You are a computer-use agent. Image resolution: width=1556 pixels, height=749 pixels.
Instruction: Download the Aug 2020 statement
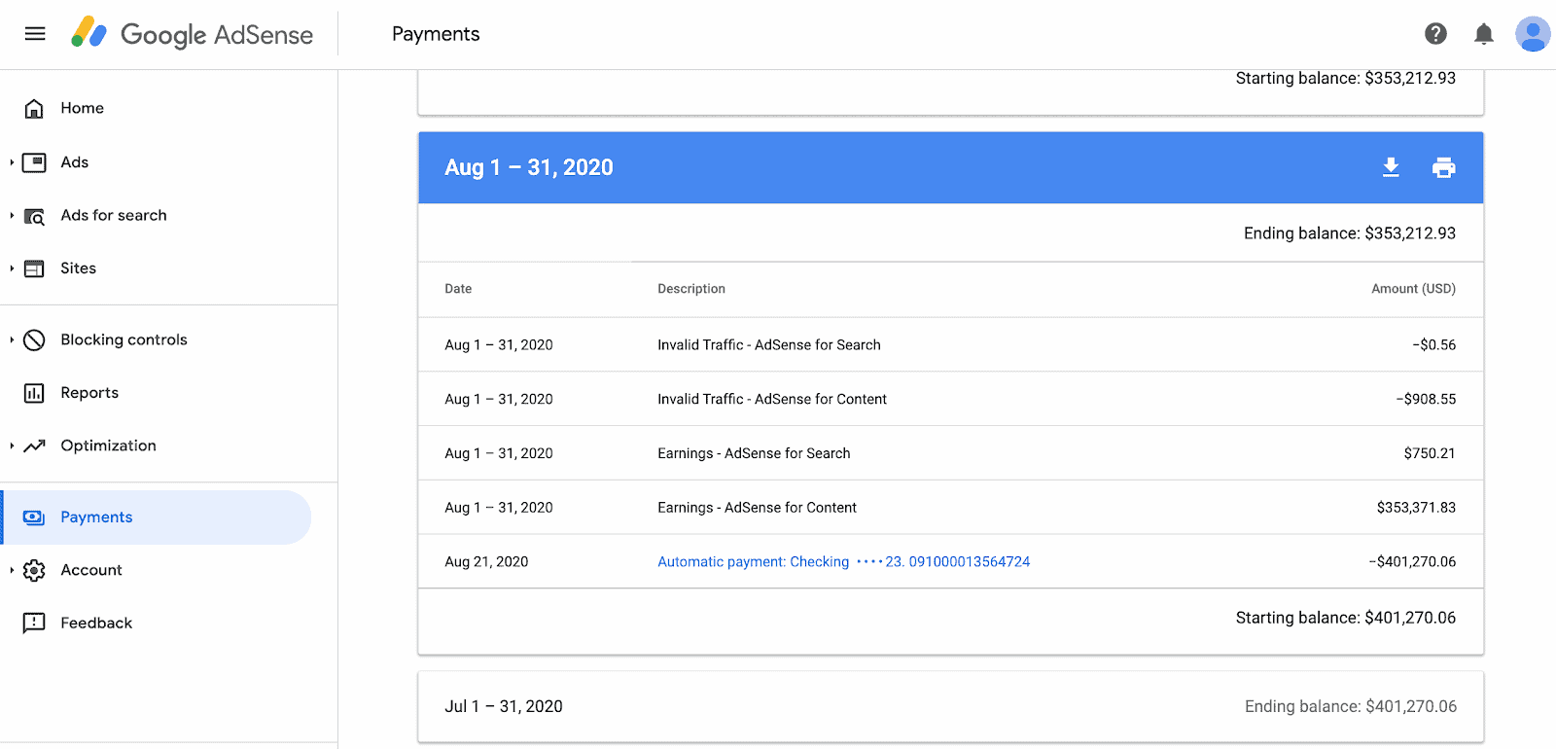pos(1392,167)
